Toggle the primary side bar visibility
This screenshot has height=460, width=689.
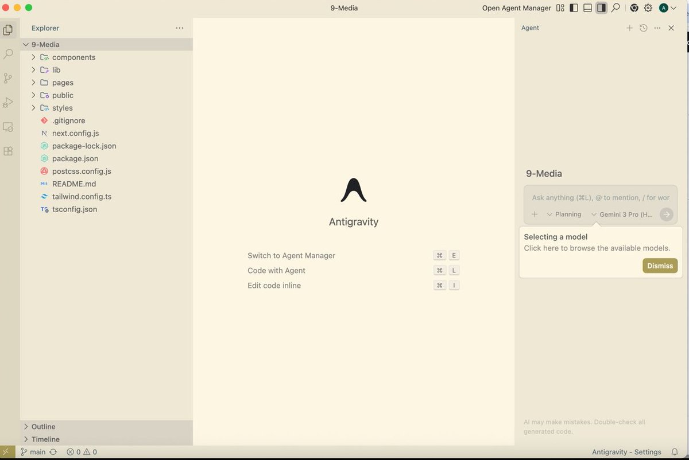[574, 8]
